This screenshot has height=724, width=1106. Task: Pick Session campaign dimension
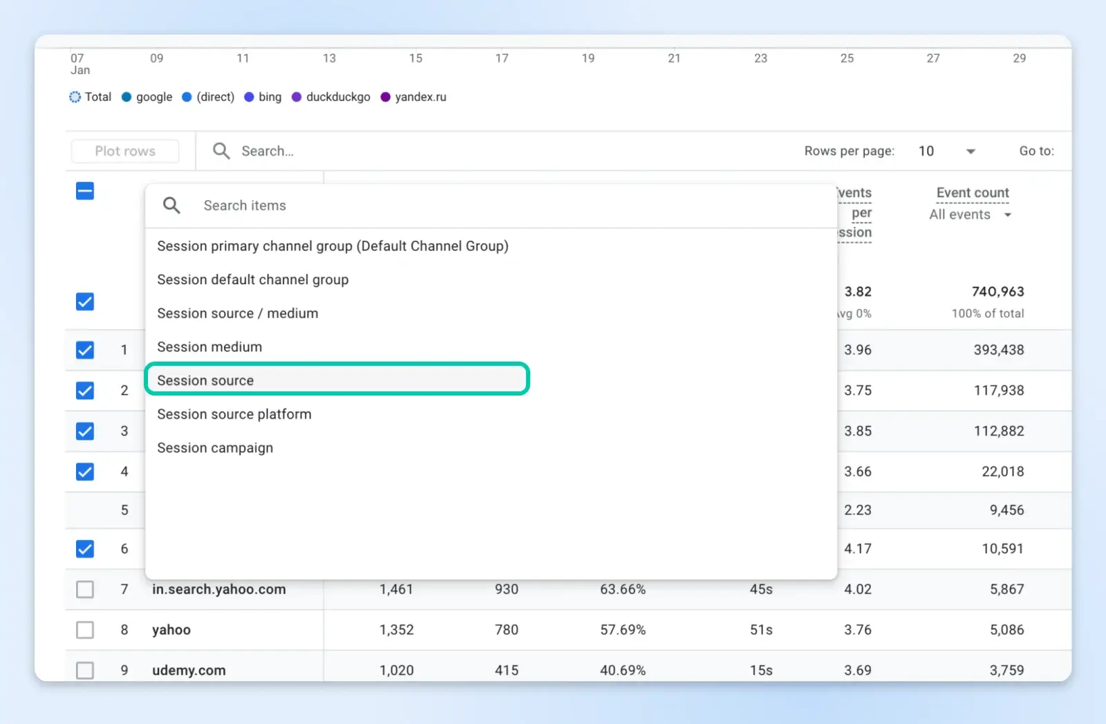215,448
